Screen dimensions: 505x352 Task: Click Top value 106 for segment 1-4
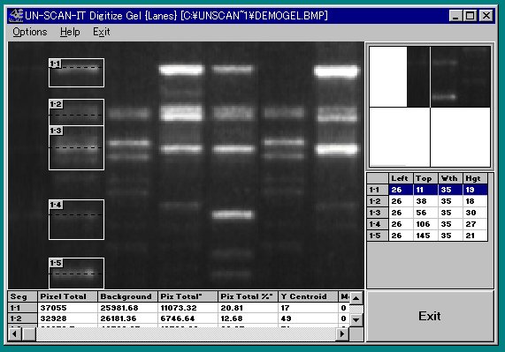point(425,224)
